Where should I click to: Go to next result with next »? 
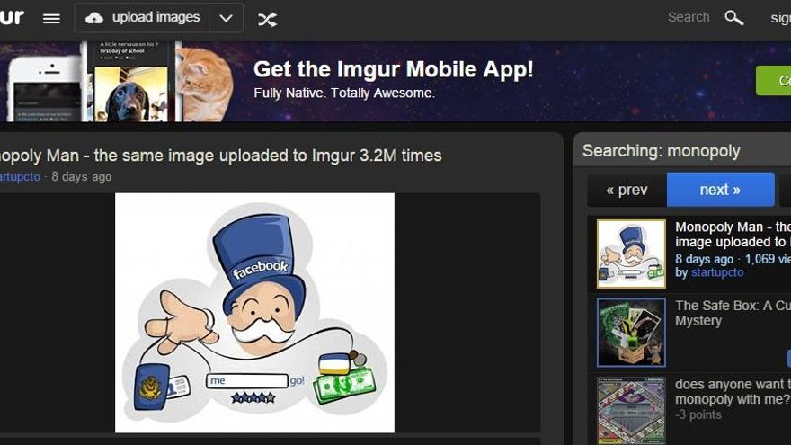click(720, 190)
